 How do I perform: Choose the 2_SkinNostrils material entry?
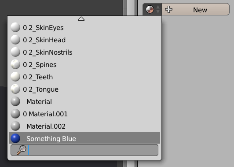(84, 52)
